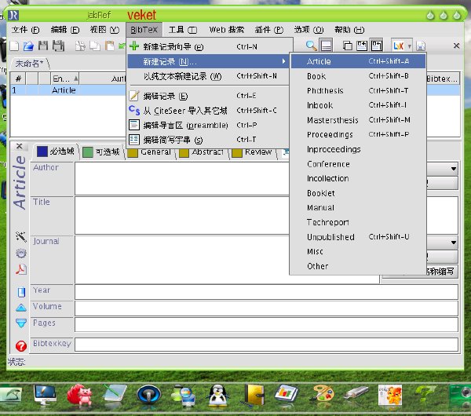This screenshot has width=471, height=416.
Task: Select Inbook entry type
Action: pos(358,105)
